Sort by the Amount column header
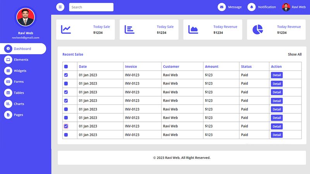The image size is (310, 174). tap(212, 67)
